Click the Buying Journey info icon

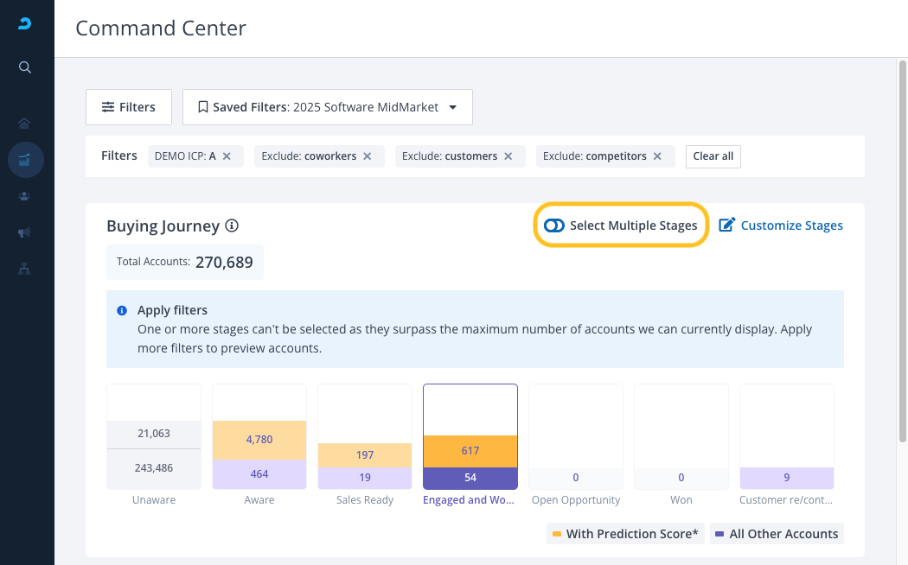coord(232,225)
